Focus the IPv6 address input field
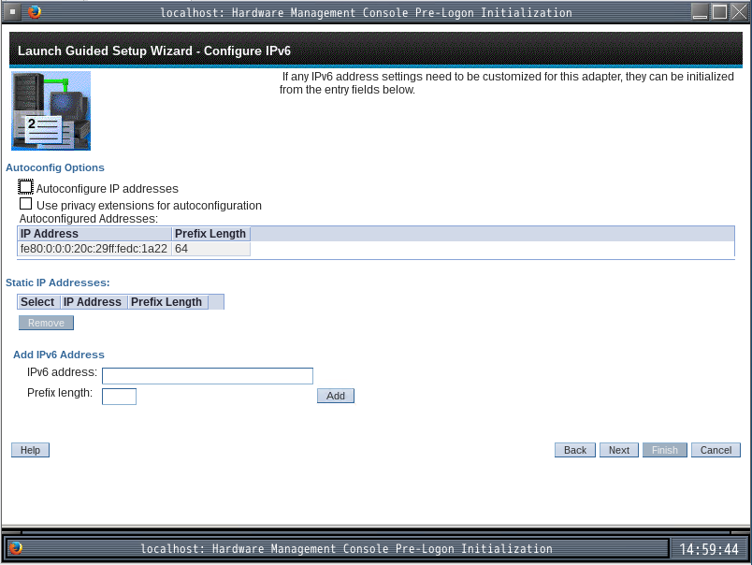Screen dimensions: 752x565 pyautogui.click(x=208, y=375)
